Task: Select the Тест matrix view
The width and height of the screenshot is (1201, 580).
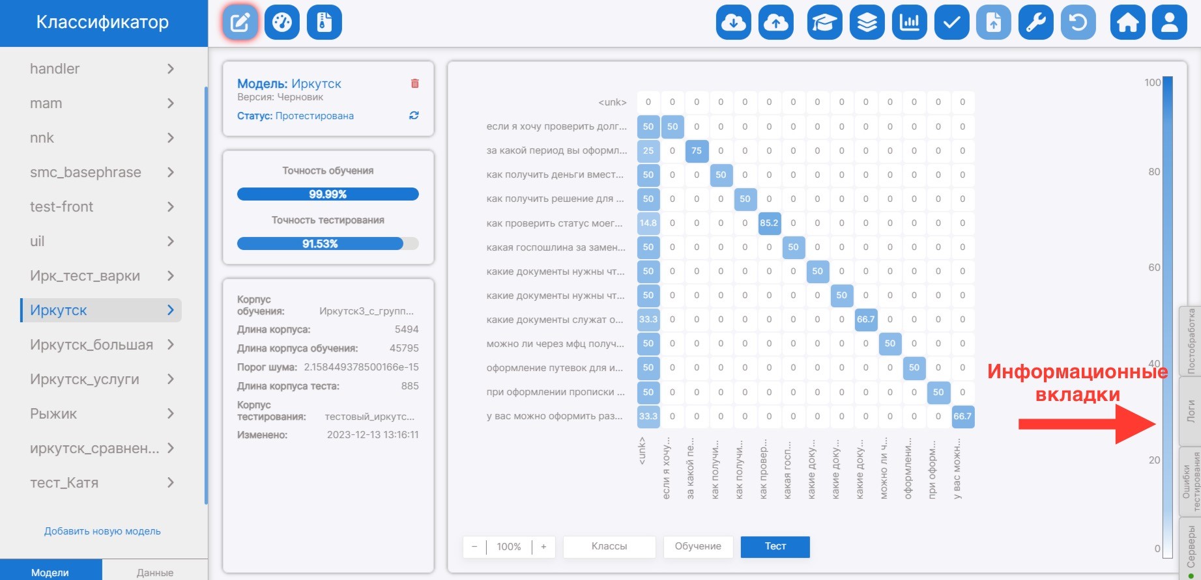Action: [775, 547]
